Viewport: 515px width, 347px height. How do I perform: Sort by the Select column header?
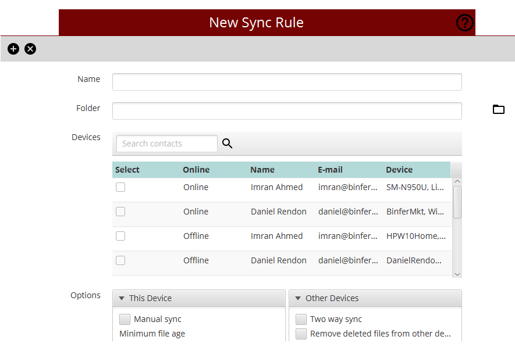[127, 170]
